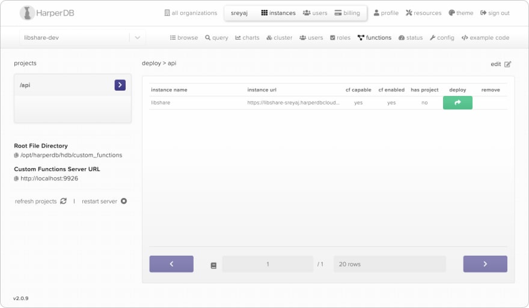
Task: Open the query tab
Action: pyautogui.click(x=216, y=37)
